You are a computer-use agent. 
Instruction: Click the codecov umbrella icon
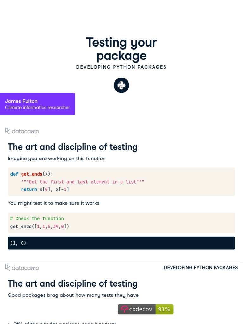point(124,309)
